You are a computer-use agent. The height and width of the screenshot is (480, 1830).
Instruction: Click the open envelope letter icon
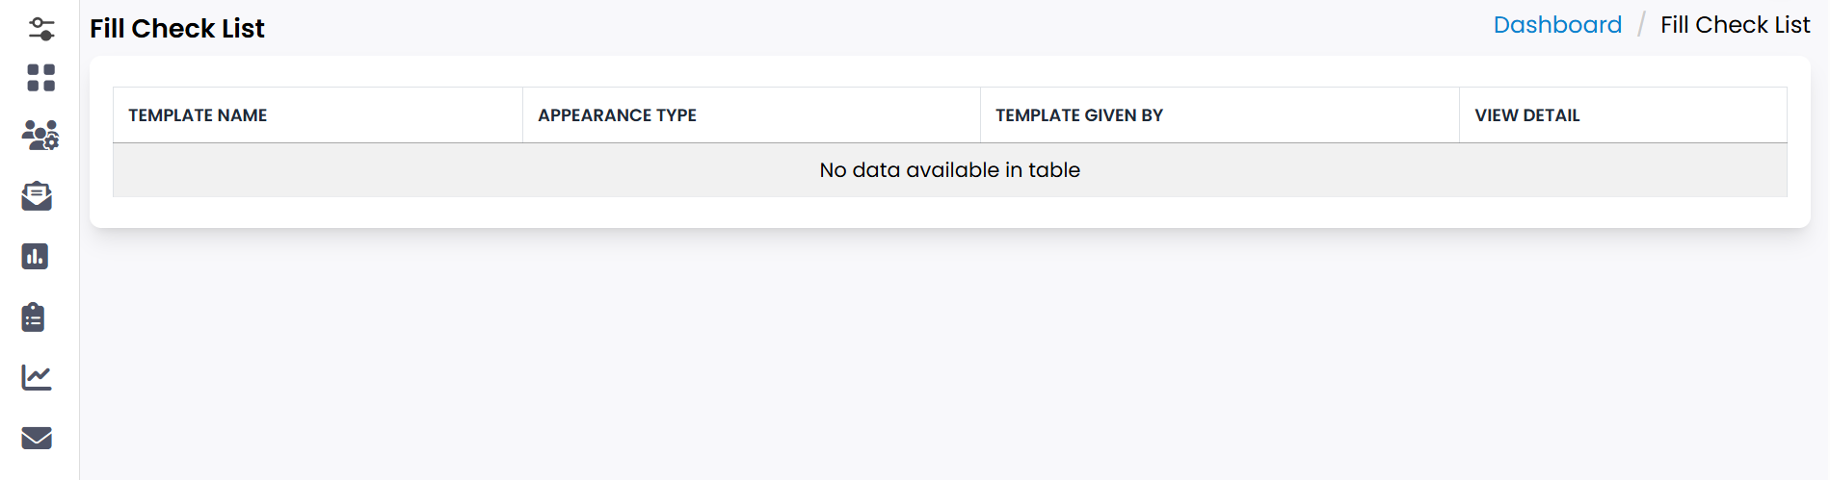click(x=37, y=196)
